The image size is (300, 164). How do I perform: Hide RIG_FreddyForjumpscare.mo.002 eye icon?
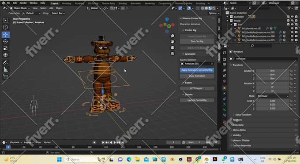[292, 32]
